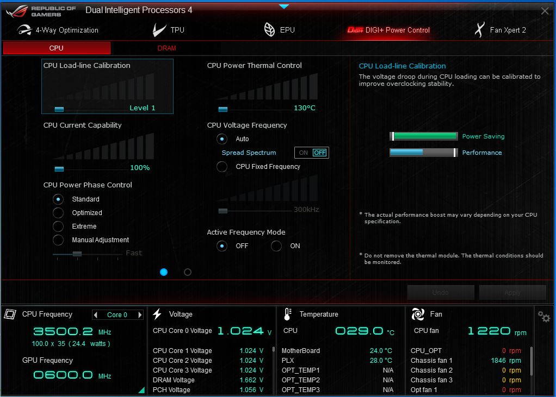Switch to next core with right arrow
This screenshot has width=556, height=397.
point(140,314)
